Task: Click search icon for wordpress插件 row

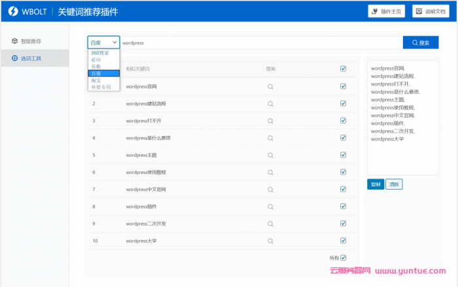Action: (x=270, y=207)
